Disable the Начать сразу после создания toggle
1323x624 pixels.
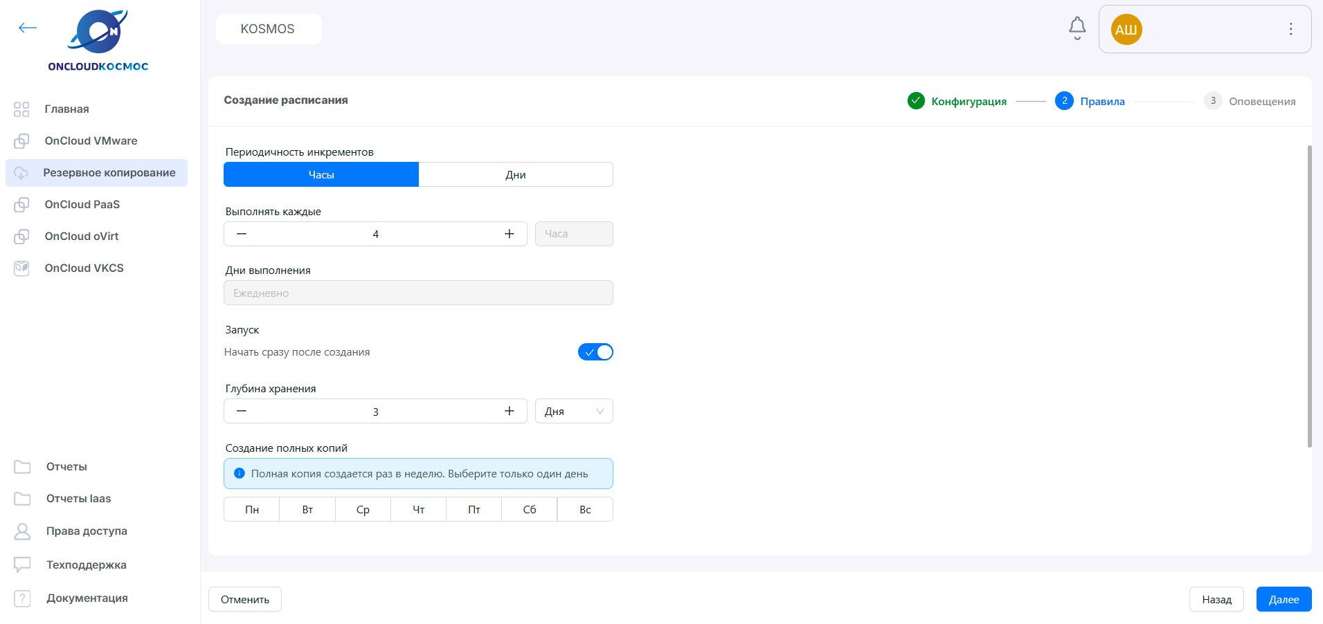click(595, 352)
